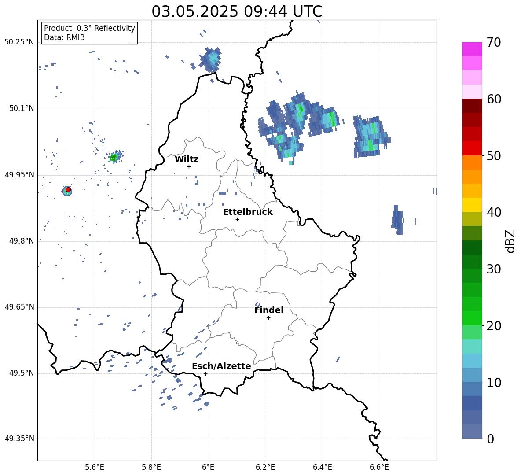This screenshot has width=521, height=476.
Task: Click the 49.95°N latitude label
Action: (x=19, y=175)
